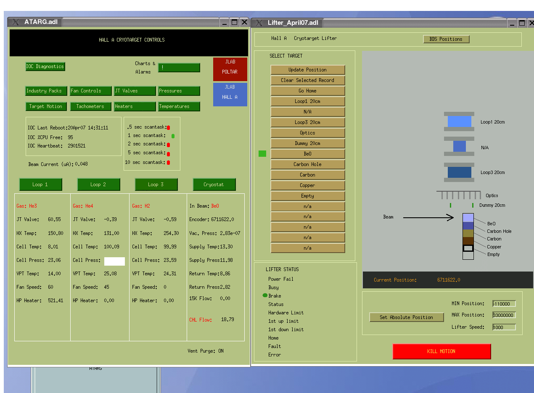Click the blue JLAB HALL A tile
Viewport: 534px width, 393px height.
(230, 94)
